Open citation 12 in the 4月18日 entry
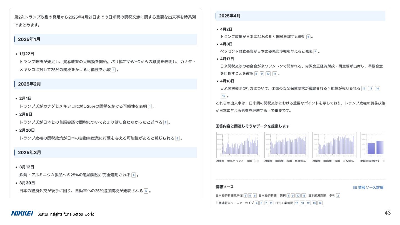The width and height of the screenshot is (400, 225). [x=364, y=89]
